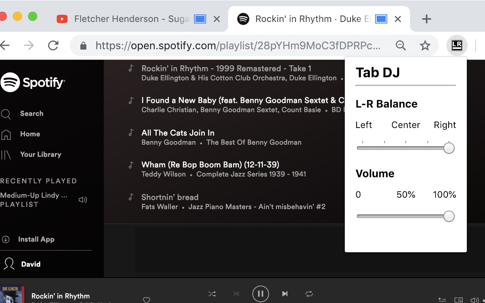The image size is (485, 303).
Task: Click the library books icon in sidebar
Action: [6, 155]
